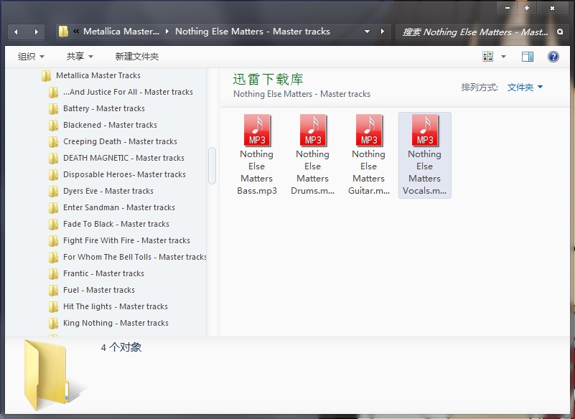Image resolution: width=575 pixels, height=419 pixels.
Task: Open Enter Sandman - Master tracks label
Action: (119, 207)
